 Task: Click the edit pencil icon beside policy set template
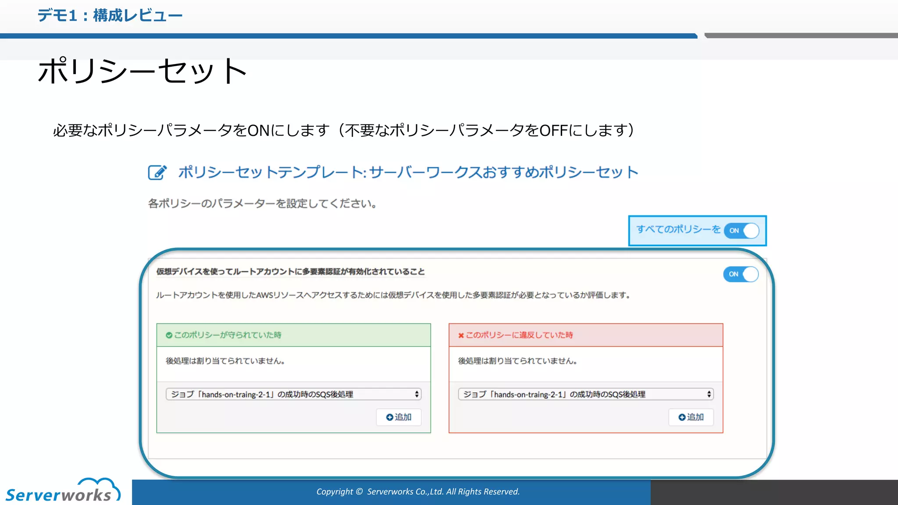[x=157, y=172]
